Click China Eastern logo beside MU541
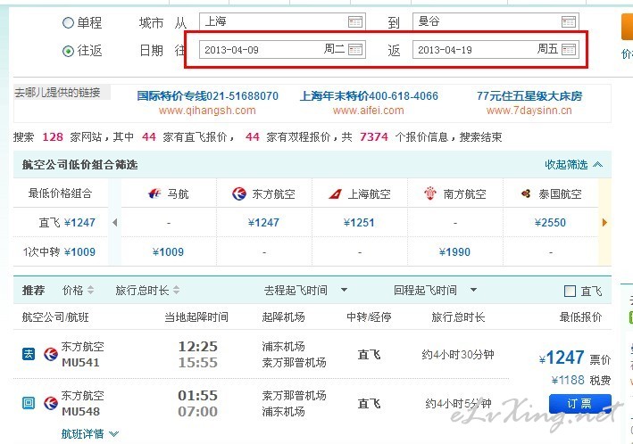This screenshot has height=444, width=633. 51,354
